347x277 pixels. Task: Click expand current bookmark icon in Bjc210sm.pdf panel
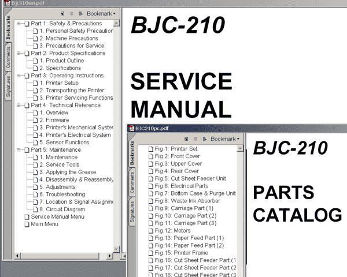(80, 14)
